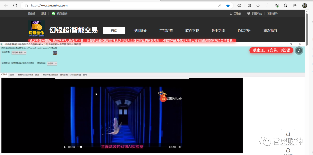Image resolution: width=313 pixels, height=155 pixels.
Task: Open 论坛积分 in the navigation
Action: pyautogui.click(x=244, y=30)
